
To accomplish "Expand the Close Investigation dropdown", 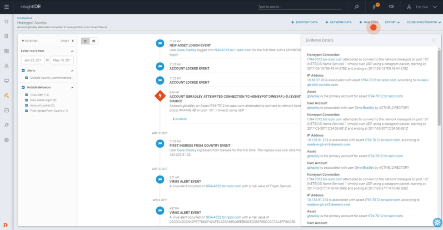I will point(423,22).
